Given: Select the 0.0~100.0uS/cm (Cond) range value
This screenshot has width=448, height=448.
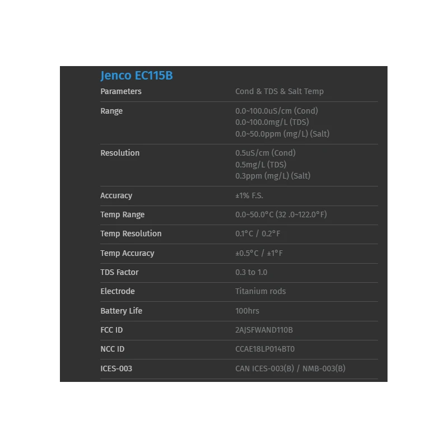Looking at the screenshot, I should click(x=277, y=111).
